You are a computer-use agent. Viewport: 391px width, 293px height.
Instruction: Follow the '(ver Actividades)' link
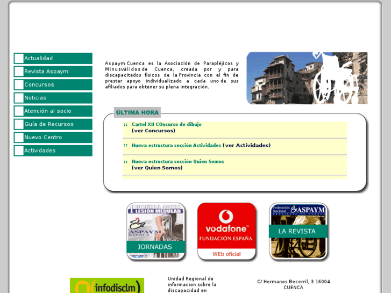(x=246, y=145)
